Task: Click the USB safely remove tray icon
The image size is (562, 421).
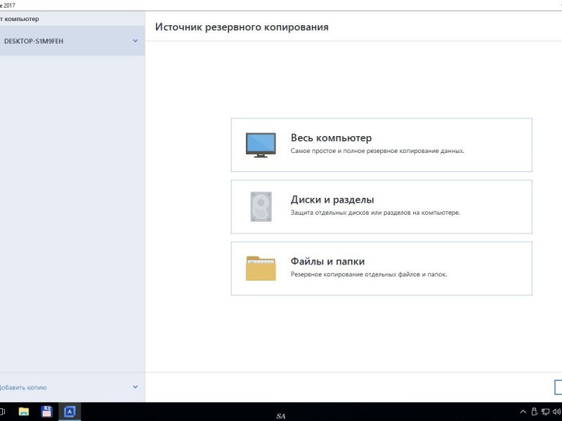Action: pos(535,412)
